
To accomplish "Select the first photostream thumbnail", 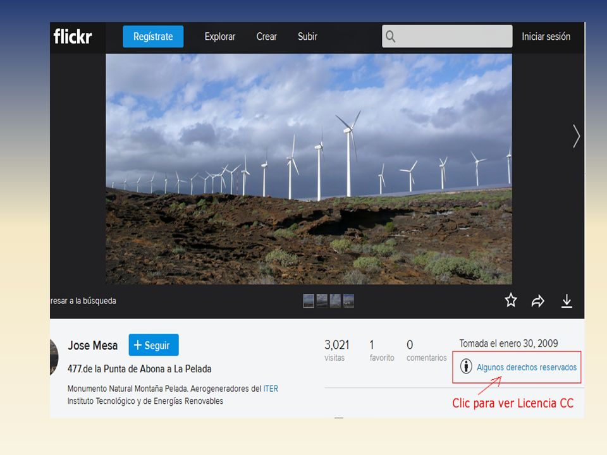I will point(309,301).
